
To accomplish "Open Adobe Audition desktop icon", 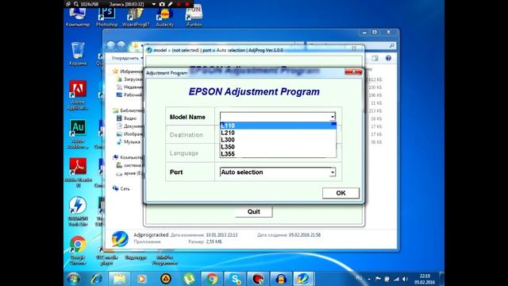I will click(78, 134).
